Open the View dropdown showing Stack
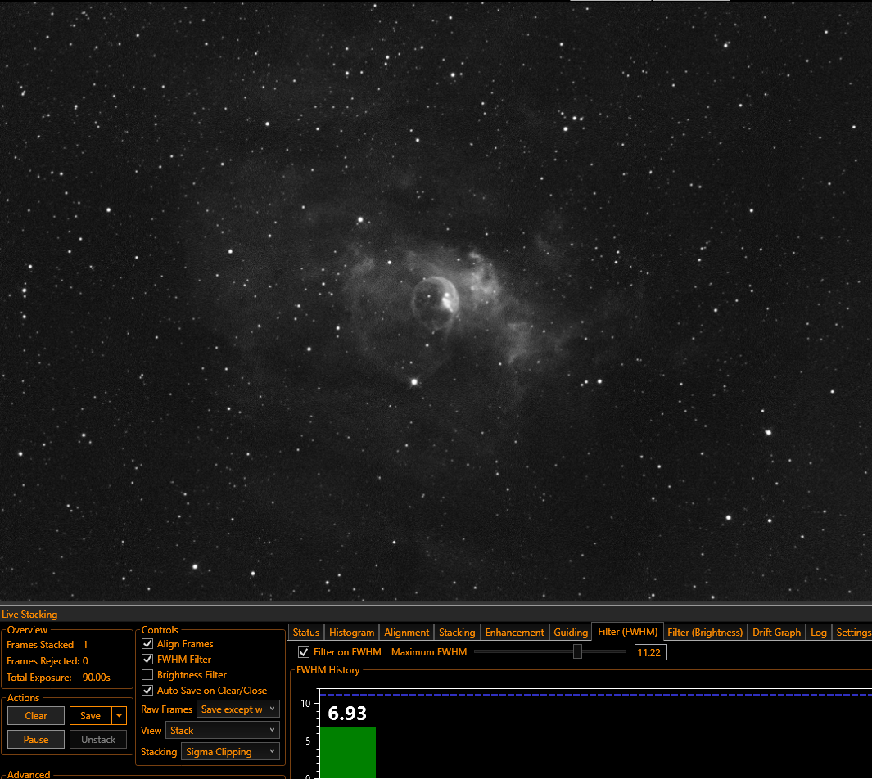This screenshot has width=872, height=779. pyautogui.click(x=223, y=731)
